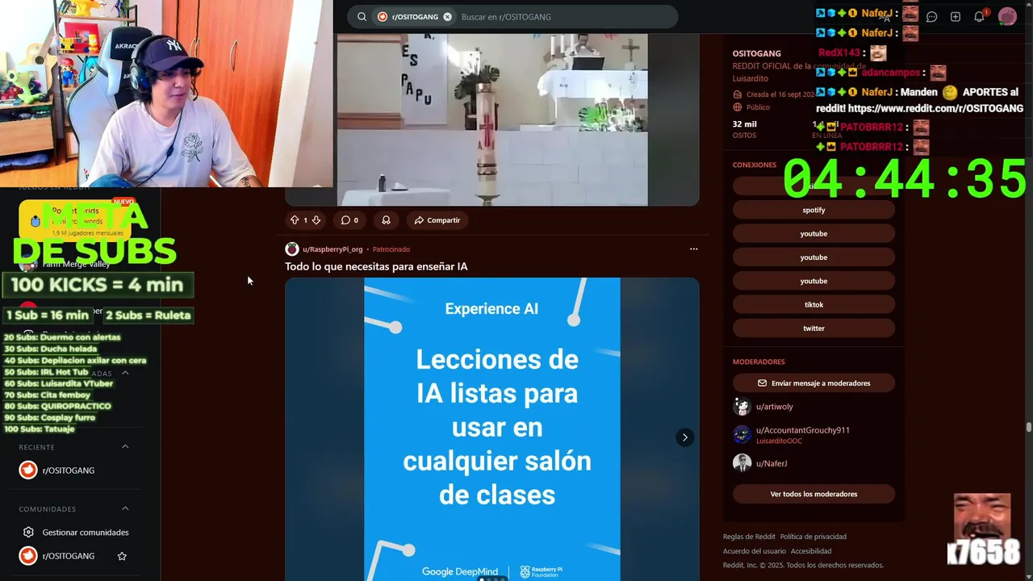Open the Reddit chat icon
Screen dimensions: 1033x581
click(x=931, y=16)
